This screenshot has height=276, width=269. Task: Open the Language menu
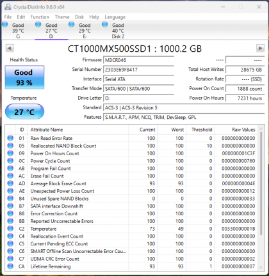coord(115,17)
